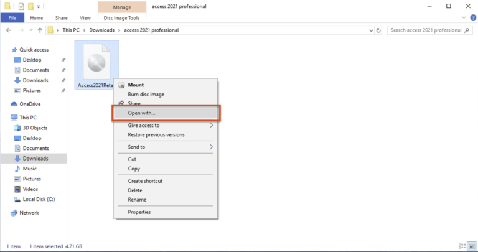Viewport: 478px width, 252px height.
Task: Switch to the Share ribbon tab
Action: [x=61, y=18]
